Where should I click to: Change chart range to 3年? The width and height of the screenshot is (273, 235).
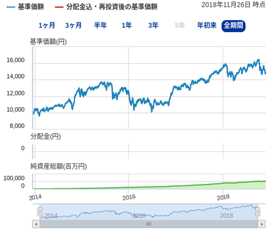pyautogui.click(x=153, y=25)
